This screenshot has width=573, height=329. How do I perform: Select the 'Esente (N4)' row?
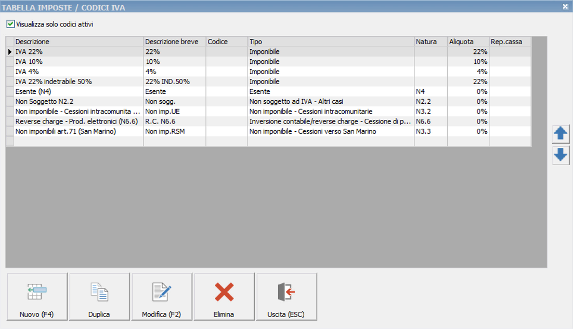point(78,91)
